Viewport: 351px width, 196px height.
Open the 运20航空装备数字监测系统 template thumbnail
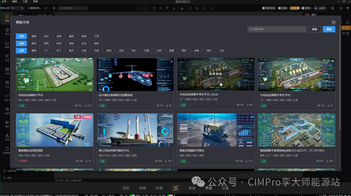click(x=135, y=75)
